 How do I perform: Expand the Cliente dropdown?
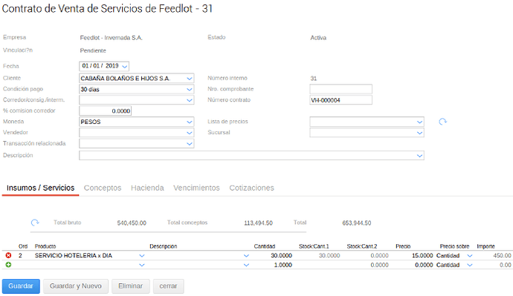pyautogui.click(x=190, y=79)
